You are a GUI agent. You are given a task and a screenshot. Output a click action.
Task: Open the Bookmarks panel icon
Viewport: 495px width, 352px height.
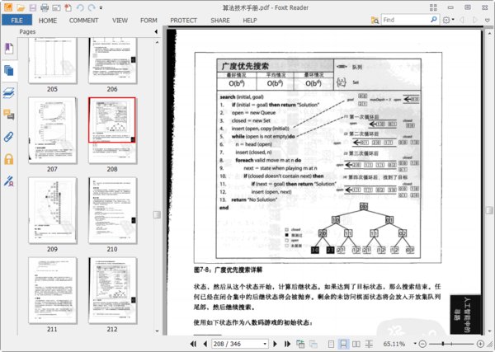[9, 49]
